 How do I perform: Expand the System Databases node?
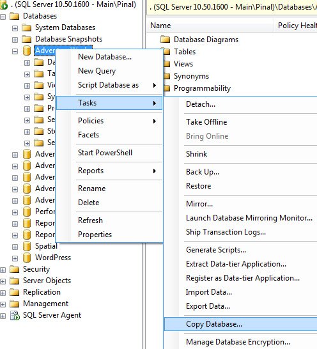[x=15, y=28]
